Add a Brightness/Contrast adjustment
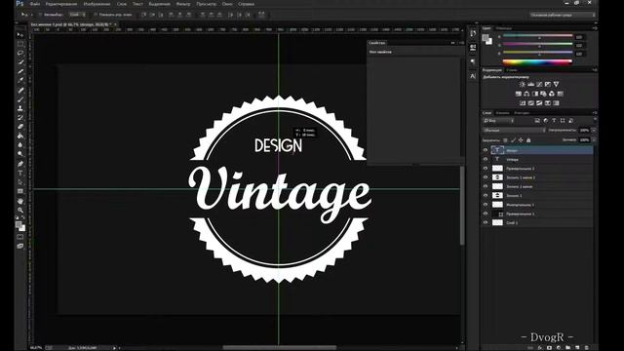Viewport: 624px width, 351px height. (523, 85)
